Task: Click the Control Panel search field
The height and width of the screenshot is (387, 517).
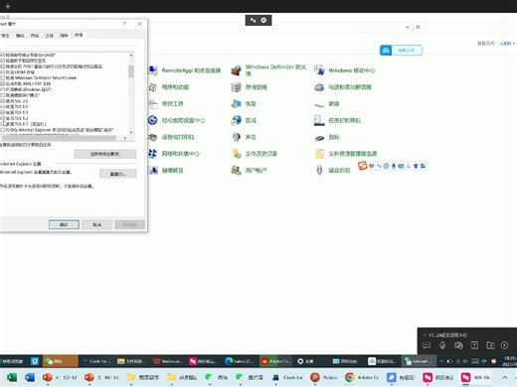Action: [x=471, y=27]
